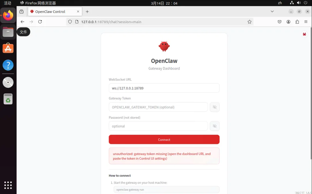Open the Firefox hamburger menu
The image size is (312, 194).
(x=306, y=22)
